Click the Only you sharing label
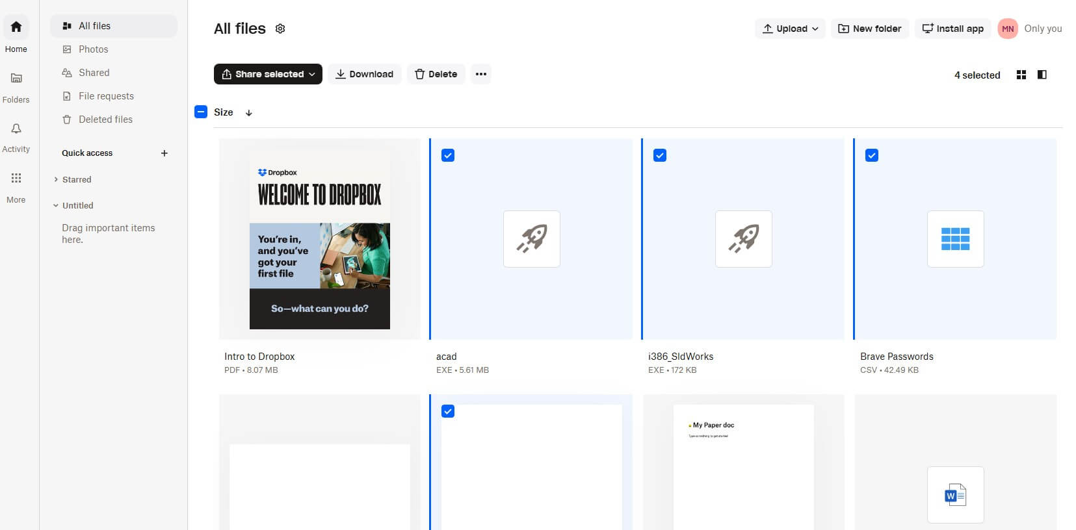Image resolution: width=1076 pixels, height=530 pixels. click(x=1043, y=29)
